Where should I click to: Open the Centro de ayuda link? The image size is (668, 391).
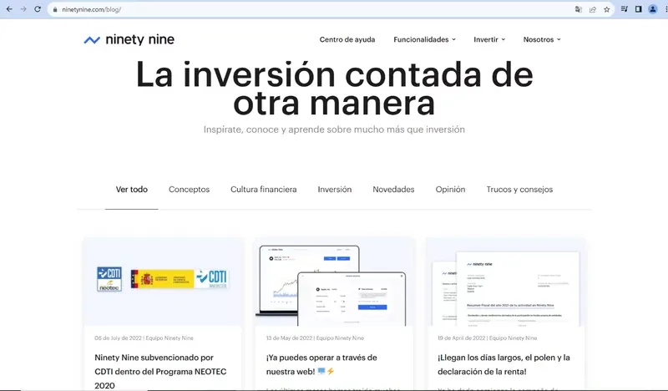click(x=347, y=39)
